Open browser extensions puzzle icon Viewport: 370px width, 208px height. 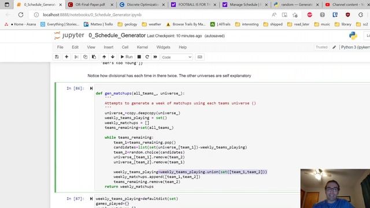[x=361, y=15]
